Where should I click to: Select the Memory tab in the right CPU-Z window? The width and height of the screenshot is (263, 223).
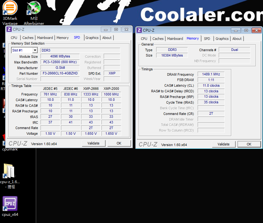click(x=193, y=38)
